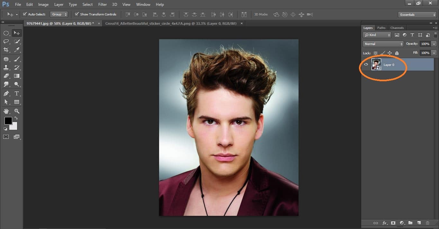Open the Filter menu
The height and width of the screenshot is (229, 439).
(102, 4)
